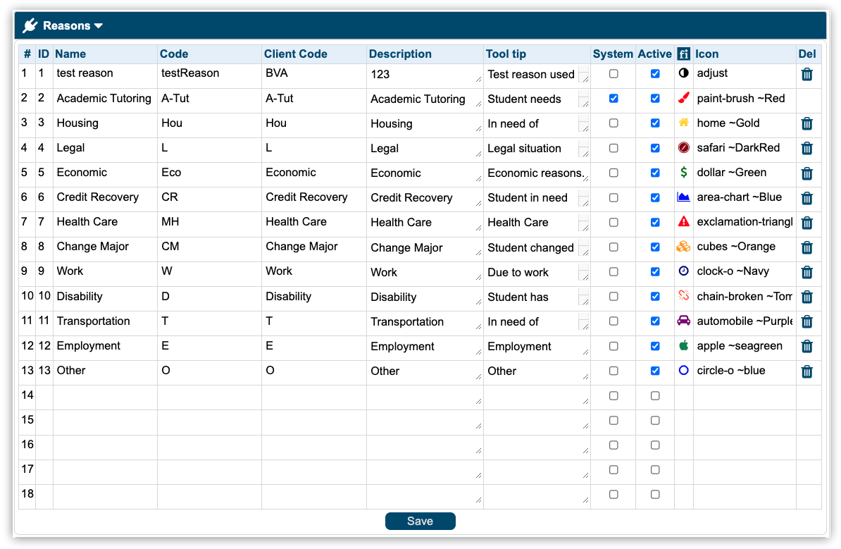
Task: Delete the test reason entry
Action: click(806, 74)
